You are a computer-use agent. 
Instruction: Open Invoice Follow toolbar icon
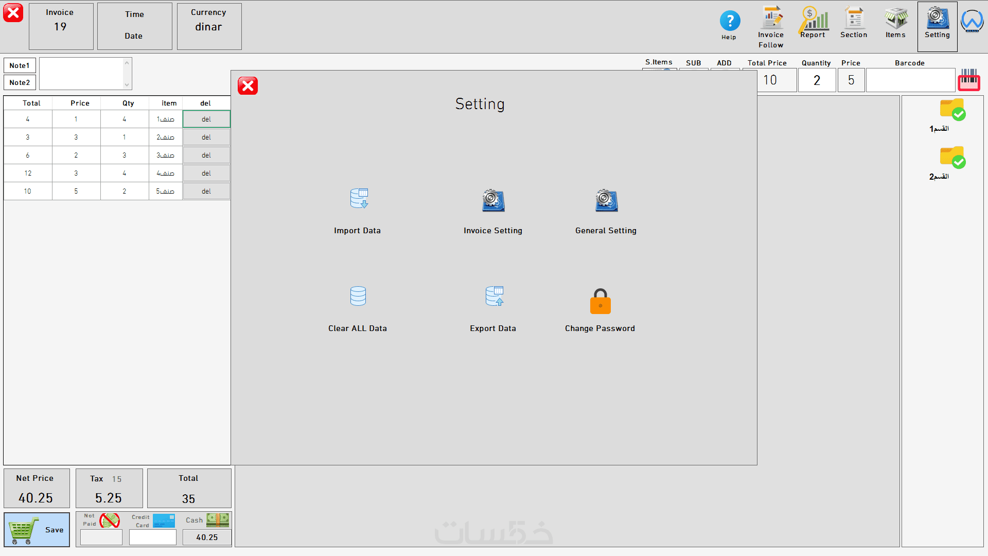(771, 20)
